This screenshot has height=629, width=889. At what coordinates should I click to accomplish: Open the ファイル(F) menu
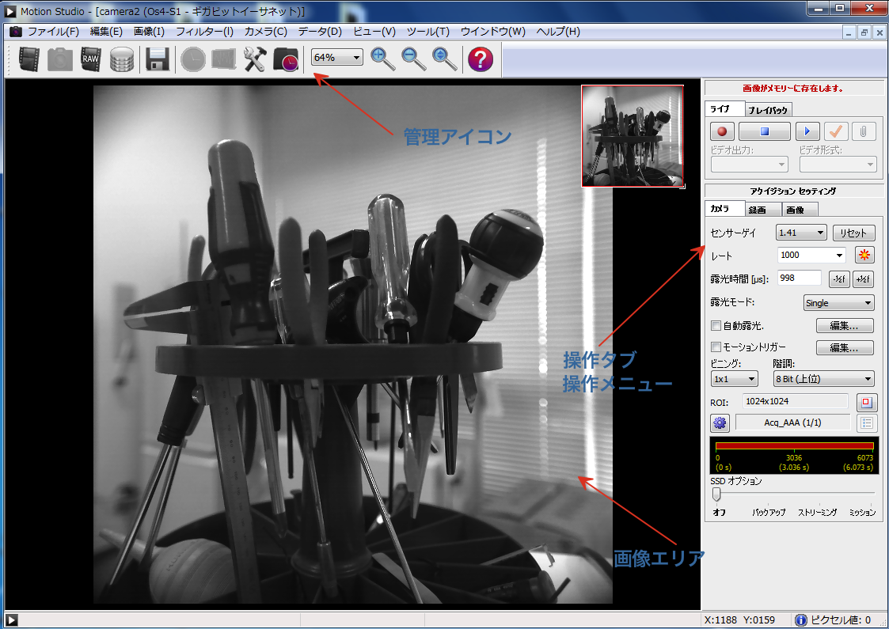(x=53, y=32)
